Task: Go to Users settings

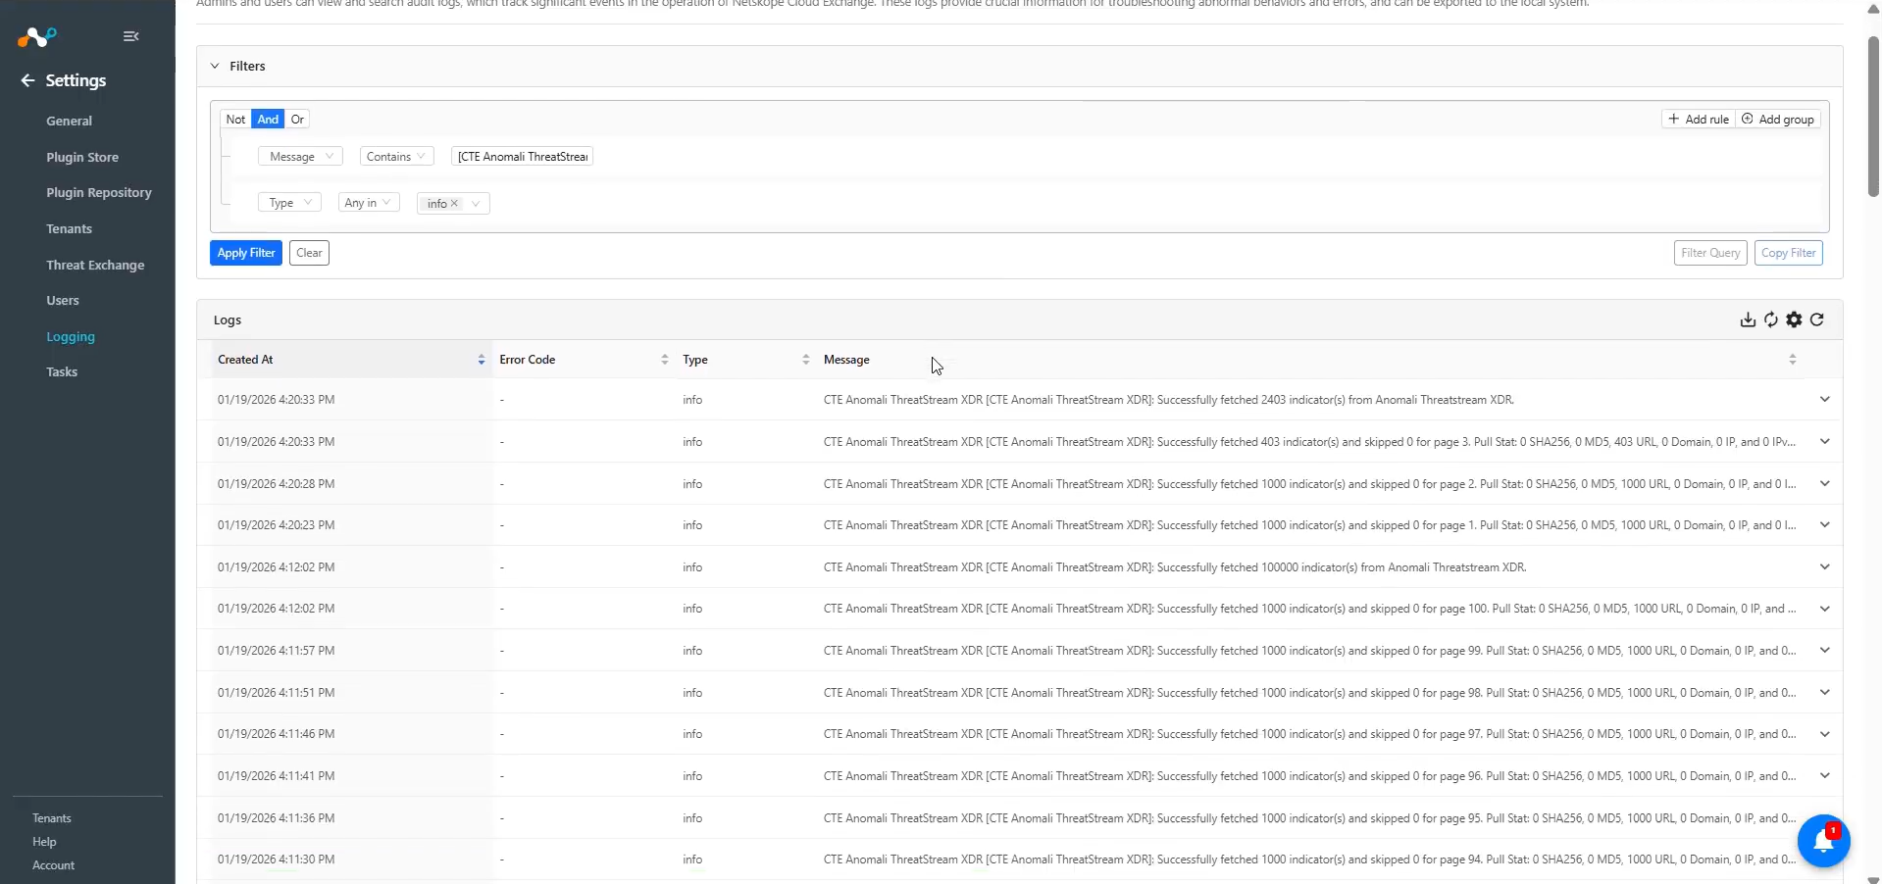Action: click(63, 301)
